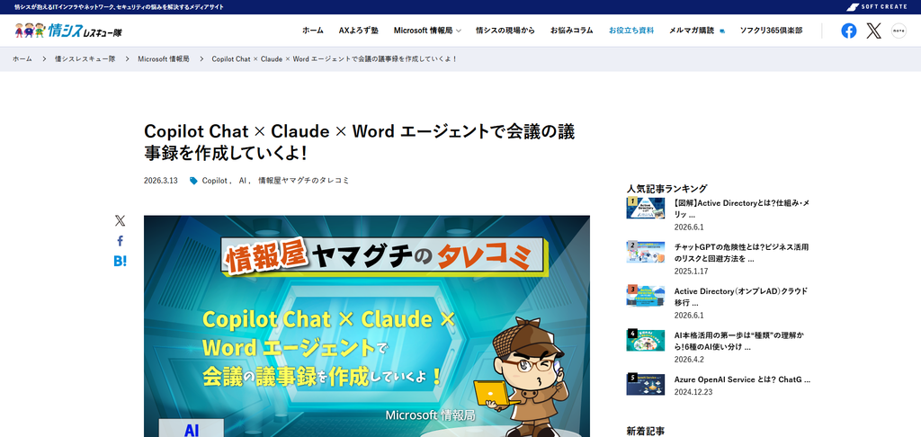The height and width of the screenshot is (437, 921).
Task: Click the date 2024.12.23 in ranking
Action: pyautogui.click(x=693, y=392)
